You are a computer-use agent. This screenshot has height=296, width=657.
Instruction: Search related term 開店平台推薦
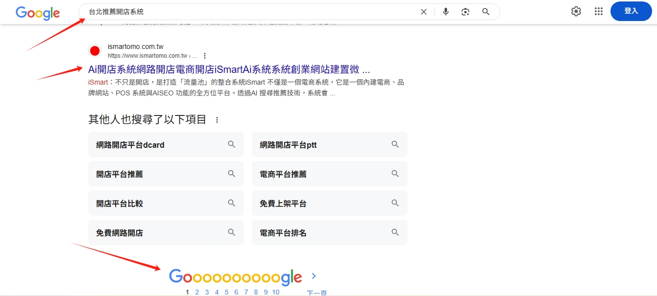pos(166,174)
